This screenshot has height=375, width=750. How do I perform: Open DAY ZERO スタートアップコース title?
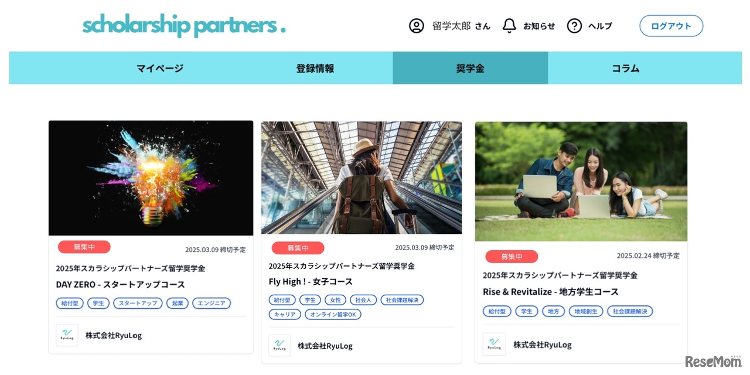(x=120, y=285)
